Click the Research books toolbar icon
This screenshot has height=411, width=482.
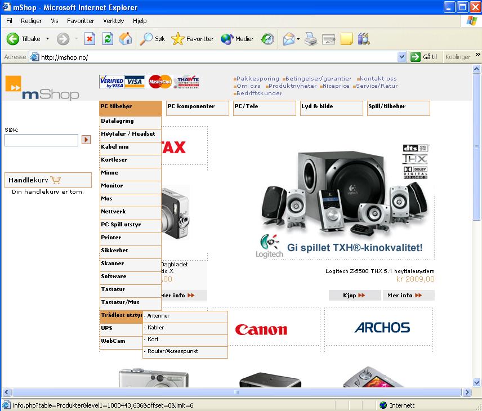coord(364,39)
